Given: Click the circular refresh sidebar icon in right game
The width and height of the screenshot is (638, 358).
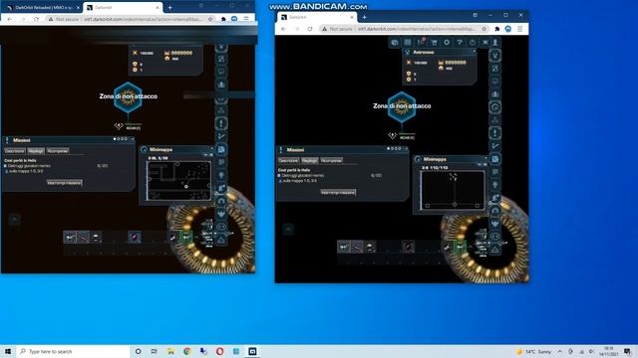Looking at the screenshot, I should [x=495, y=107].
